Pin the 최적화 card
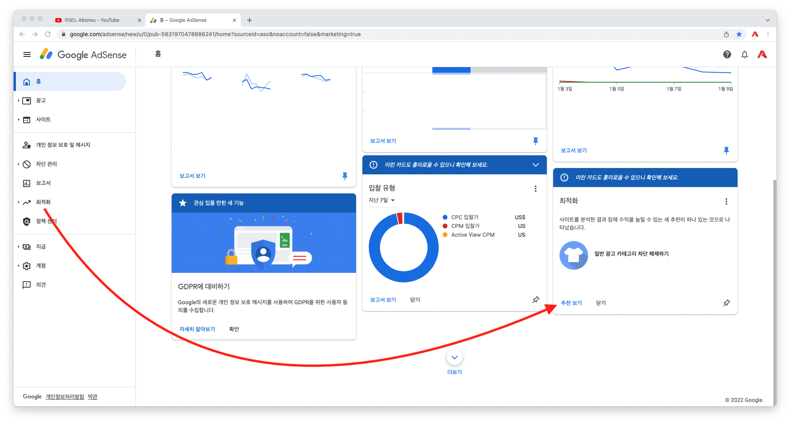 [x=726, y=303]
